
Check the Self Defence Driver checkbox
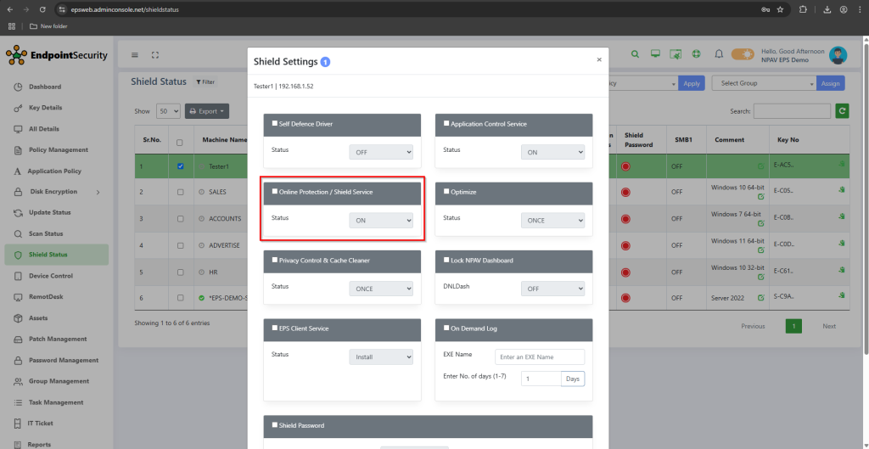[x=274, y=124]
